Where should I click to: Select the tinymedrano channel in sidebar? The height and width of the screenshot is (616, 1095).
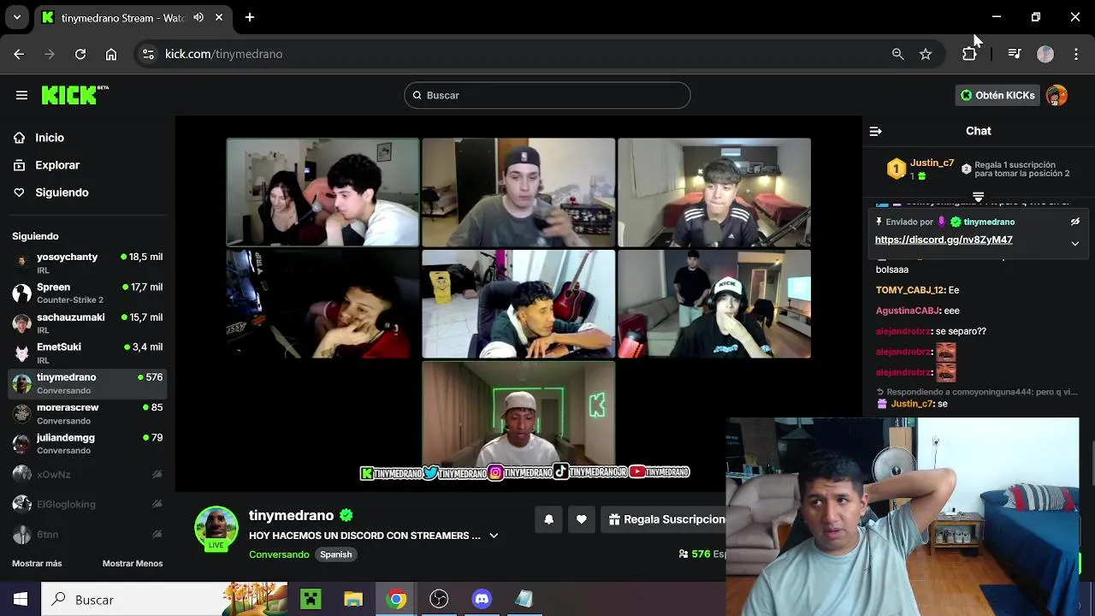[x=87, y=383]
